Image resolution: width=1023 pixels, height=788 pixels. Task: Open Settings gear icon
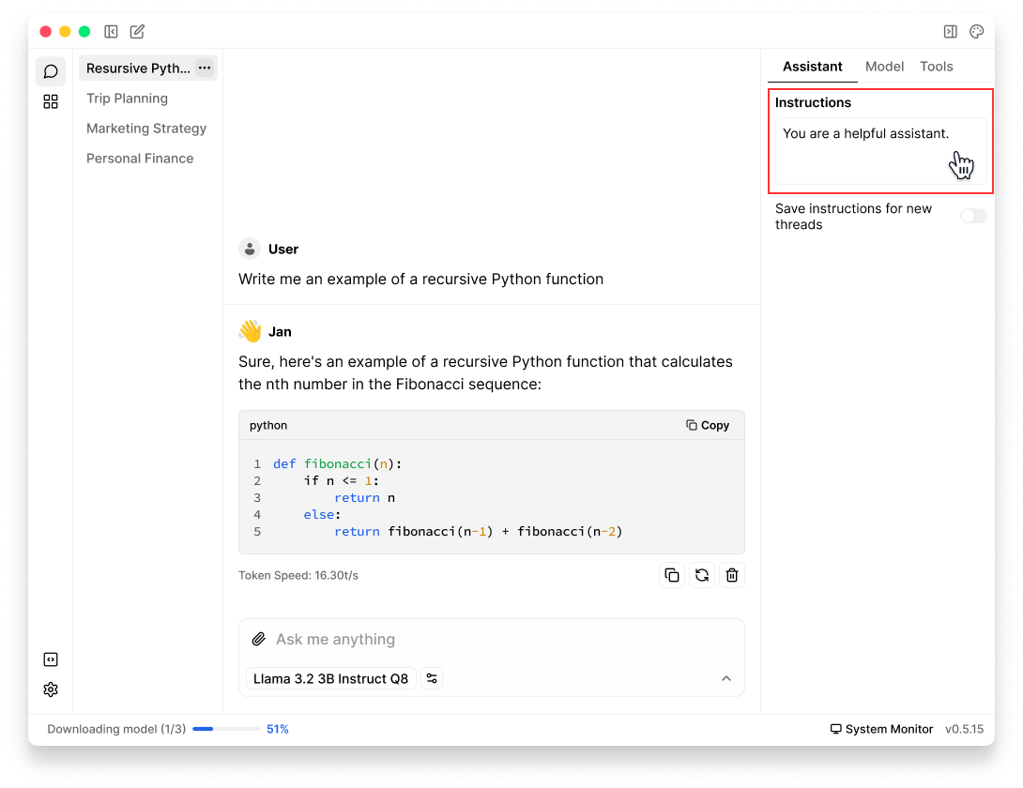(51, 689)
